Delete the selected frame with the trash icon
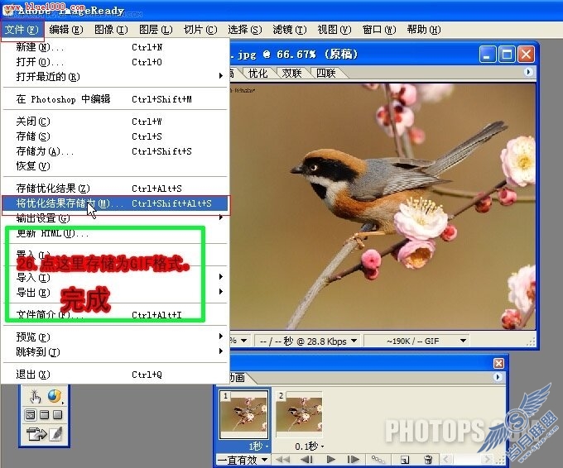The height and width of the screenshot is (468, 563). click(428, 460)
